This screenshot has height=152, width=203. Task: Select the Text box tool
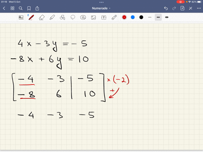pos(104,17)
